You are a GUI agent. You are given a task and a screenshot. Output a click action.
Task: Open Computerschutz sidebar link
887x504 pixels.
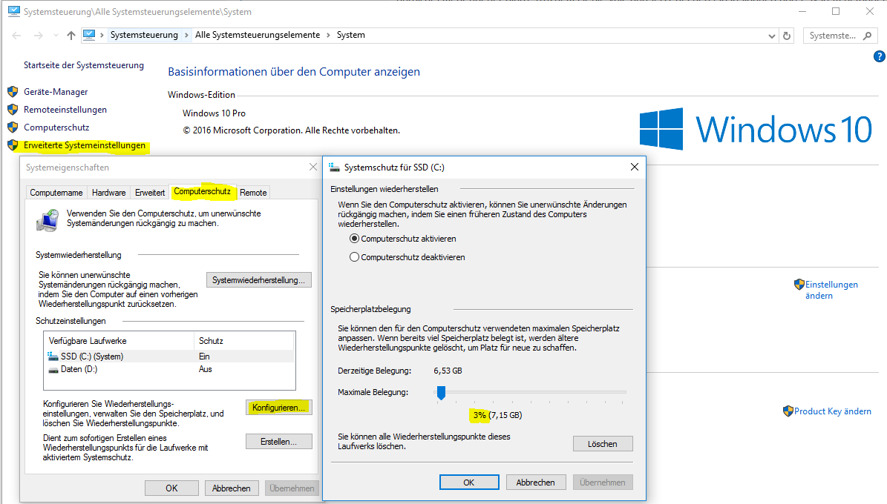(56, 127)
